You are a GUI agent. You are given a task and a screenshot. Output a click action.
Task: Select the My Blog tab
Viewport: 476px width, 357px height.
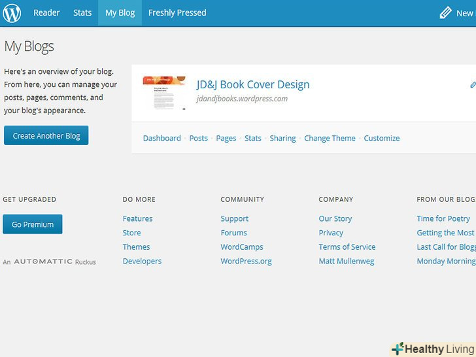point(120,13)
